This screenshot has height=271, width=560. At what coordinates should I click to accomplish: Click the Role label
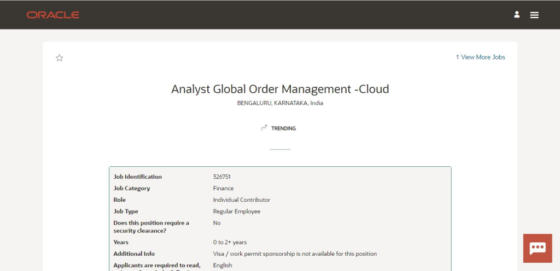[120, 200]
